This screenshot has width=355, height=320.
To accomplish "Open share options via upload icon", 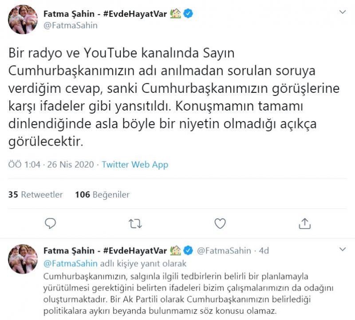I will click(304, 223).
